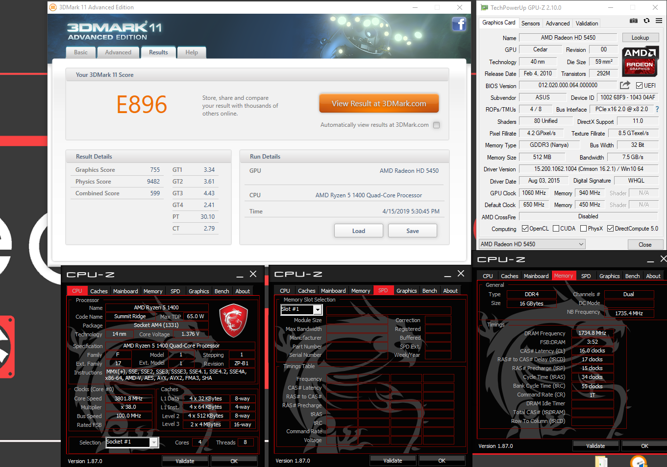Toggle the OpenCL checkbox

[x=525, y=229]
